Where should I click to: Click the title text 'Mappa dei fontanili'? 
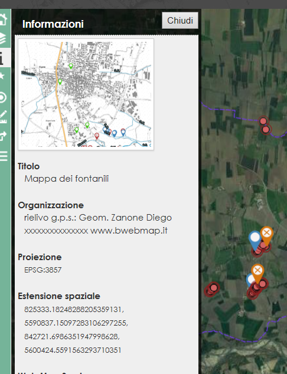(67, 179)
